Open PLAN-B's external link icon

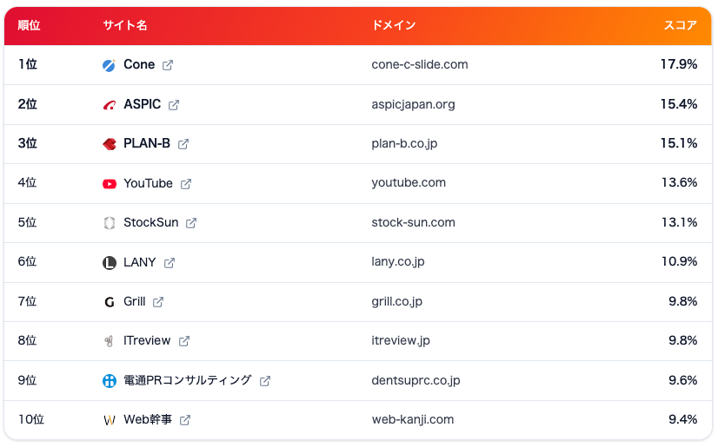click(183, 144)
